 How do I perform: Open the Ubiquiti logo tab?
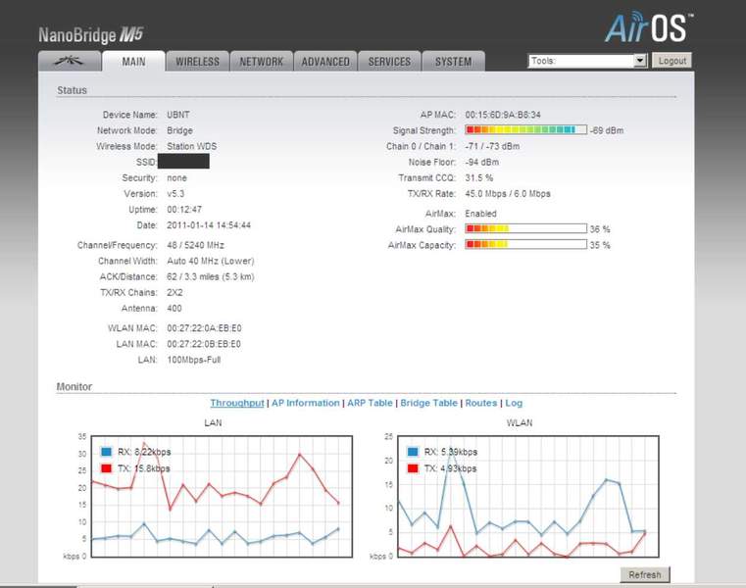coord(70,62)
